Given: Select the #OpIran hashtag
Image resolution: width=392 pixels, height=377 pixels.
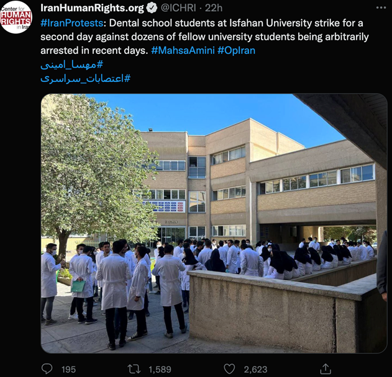Looking at the screenshot, I should click(236, 51).
